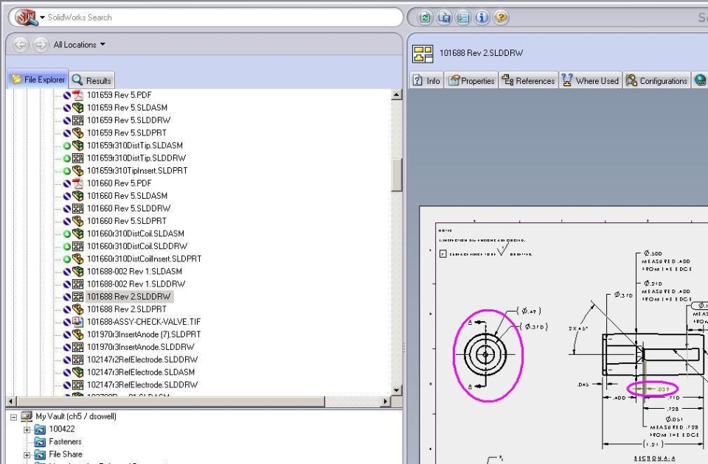Open the Info tab
This screenshot has width=708, height=464.
click(427, 80)
